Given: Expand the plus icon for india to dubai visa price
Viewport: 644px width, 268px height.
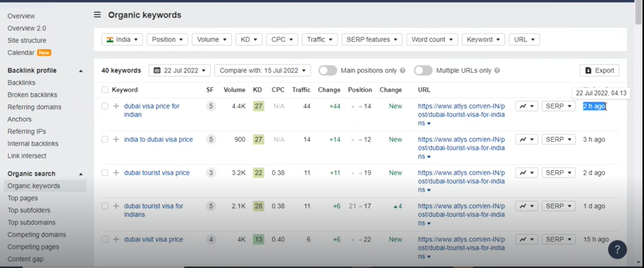Looking at the screenshot, I should tap(116, 139).
